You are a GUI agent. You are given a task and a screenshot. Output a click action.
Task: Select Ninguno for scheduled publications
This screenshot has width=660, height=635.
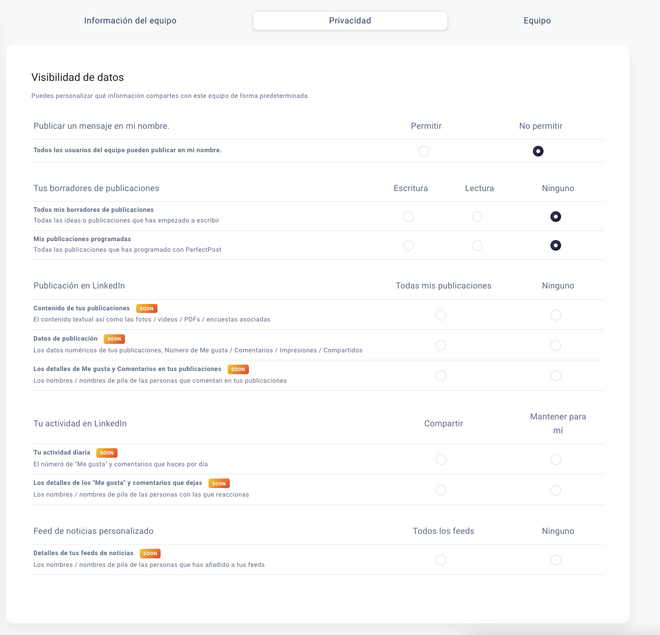click(x=556, y=245)
